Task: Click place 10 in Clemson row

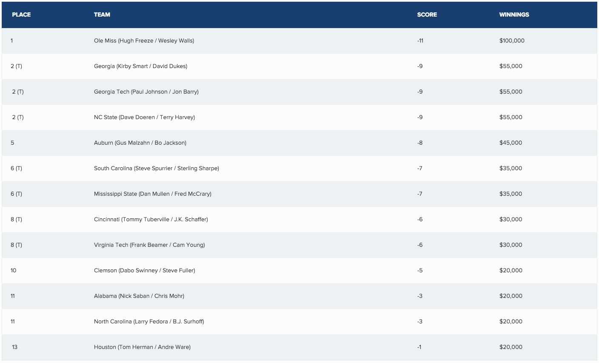Action: coord(14,271)
